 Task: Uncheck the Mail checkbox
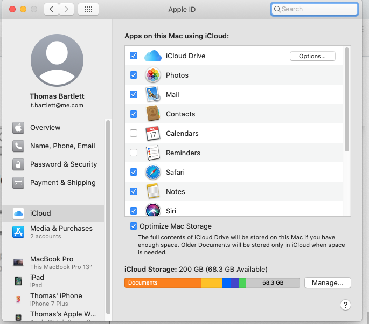pos(134,94)
